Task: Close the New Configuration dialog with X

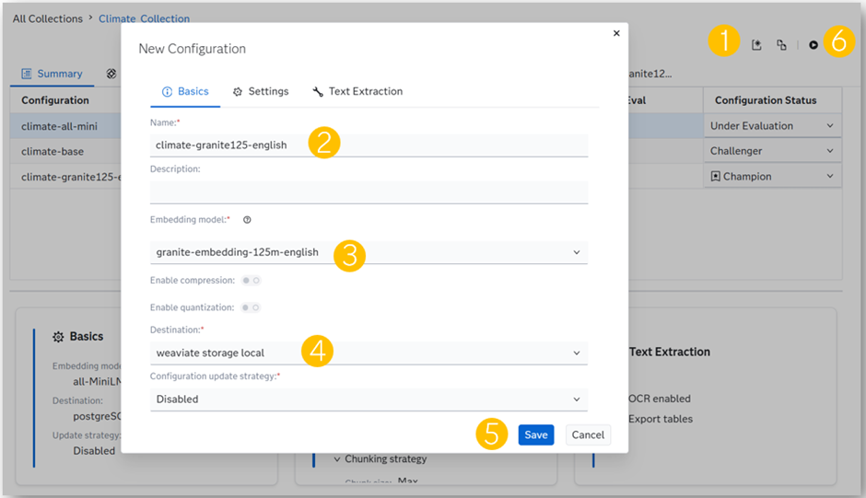Action: tap(616, 33)
